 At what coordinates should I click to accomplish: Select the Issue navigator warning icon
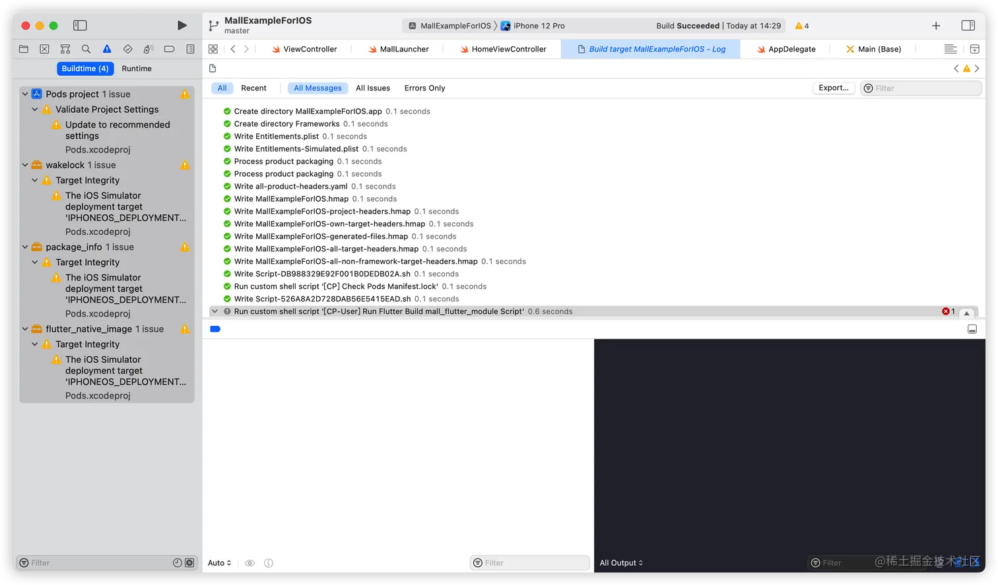107,49
